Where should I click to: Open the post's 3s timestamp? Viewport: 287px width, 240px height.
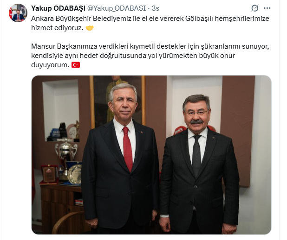click(x=155, y=8)
